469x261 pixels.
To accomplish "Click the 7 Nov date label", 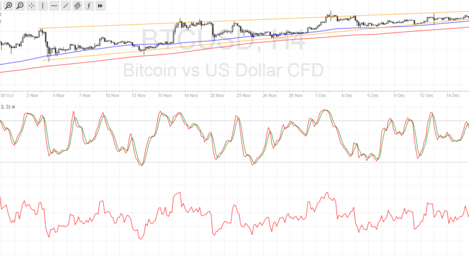I will pyautogui.click(x=84, y=96).
